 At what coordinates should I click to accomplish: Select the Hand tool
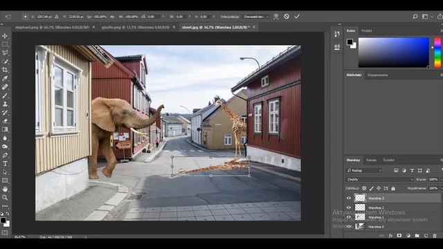tap(5, 189)
